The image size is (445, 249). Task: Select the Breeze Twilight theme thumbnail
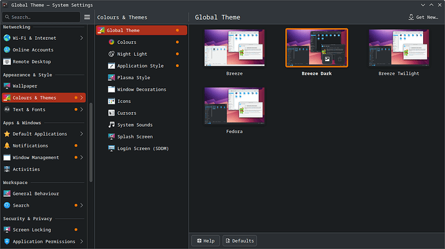pyautogui.click(x=399, y=48)
